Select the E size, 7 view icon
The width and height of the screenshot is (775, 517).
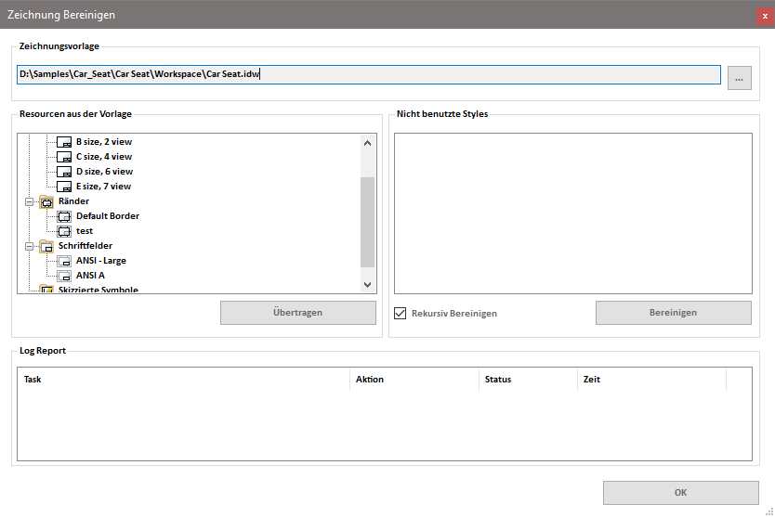64,187
